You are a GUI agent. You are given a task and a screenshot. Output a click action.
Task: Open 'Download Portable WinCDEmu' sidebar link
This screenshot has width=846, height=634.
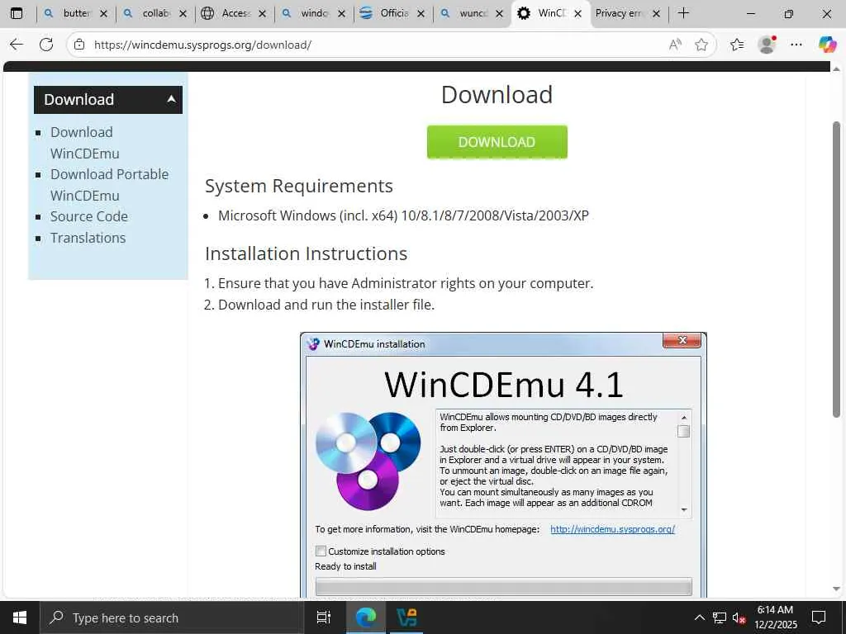click(x=110, y=185)
